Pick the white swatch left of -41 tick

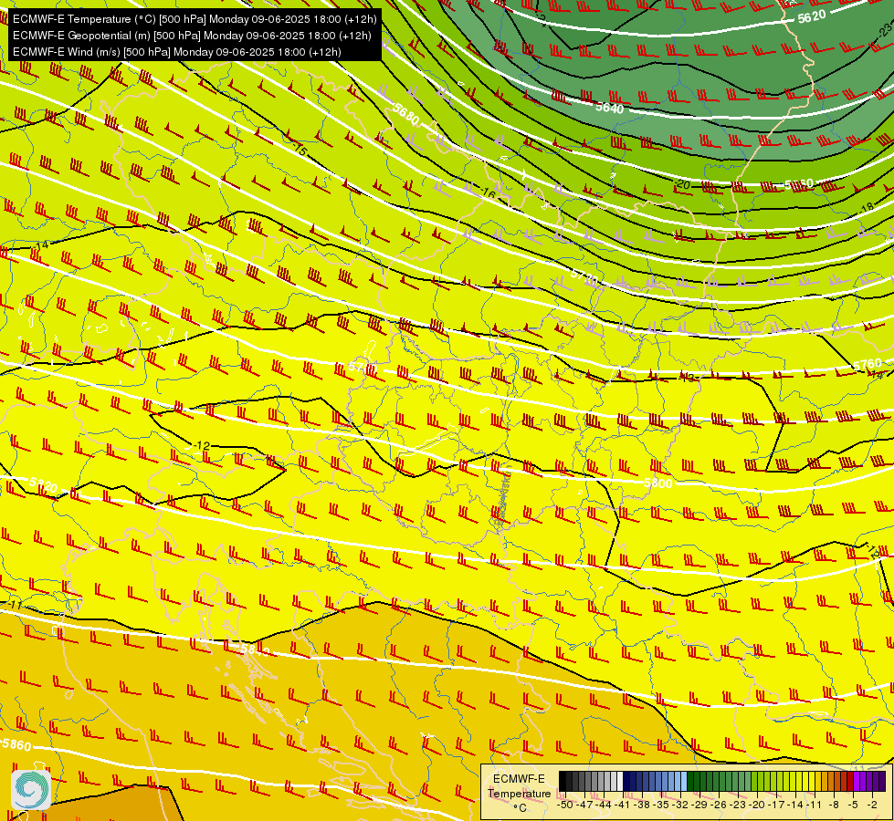coord(620,781)
